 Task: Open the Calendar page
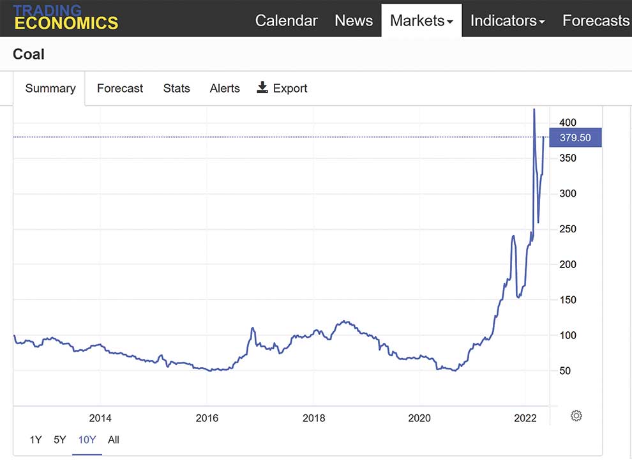click(286, 20)
